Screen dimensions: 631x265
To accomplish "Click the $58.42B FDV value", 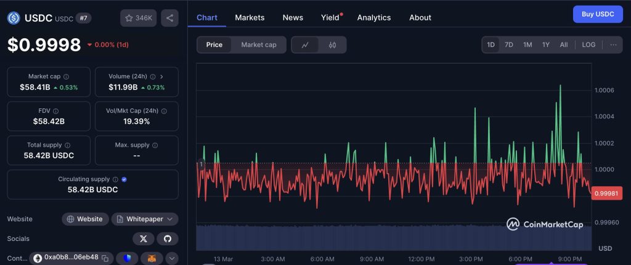I will pos(49,121).
